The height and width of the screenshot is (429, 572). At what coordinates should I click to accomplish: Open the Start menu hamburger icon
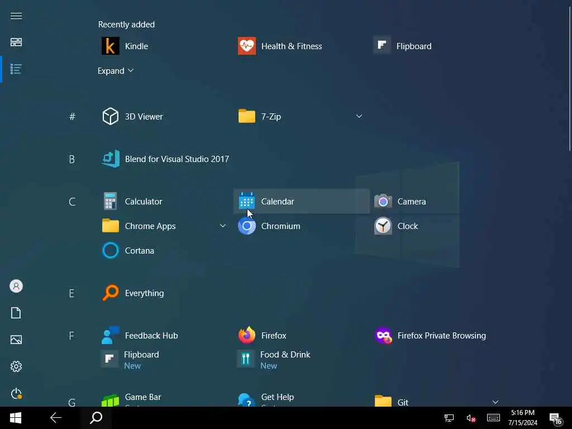[x=16, y=16]
